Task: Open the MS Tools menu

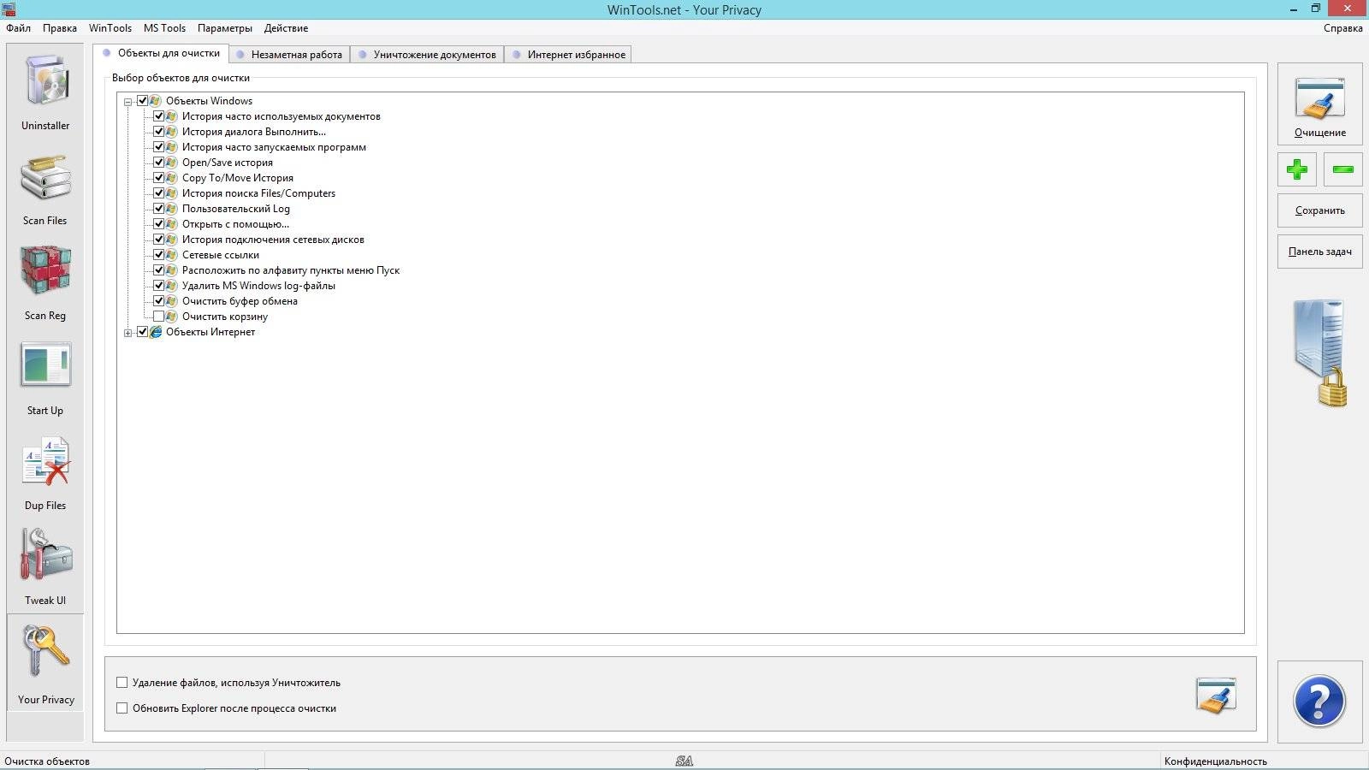Action: click(x=164, y=28)
